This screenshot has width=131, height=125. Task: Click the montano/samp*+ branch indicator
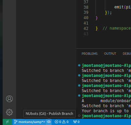point(30,122)
